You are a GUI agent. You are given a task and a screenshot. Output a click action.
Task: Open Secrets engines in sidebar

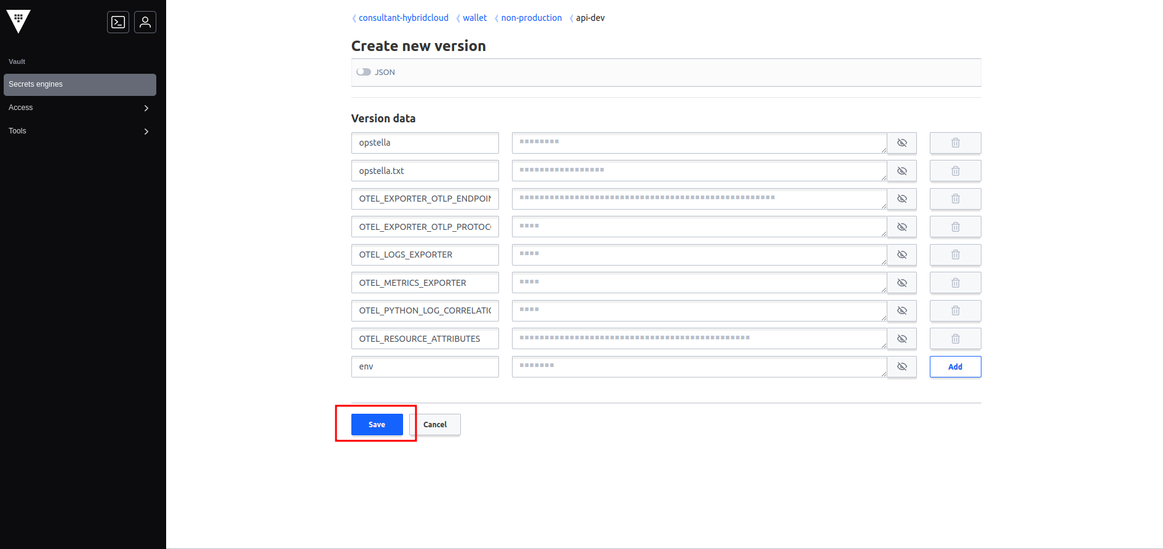[x=80, y=84]
